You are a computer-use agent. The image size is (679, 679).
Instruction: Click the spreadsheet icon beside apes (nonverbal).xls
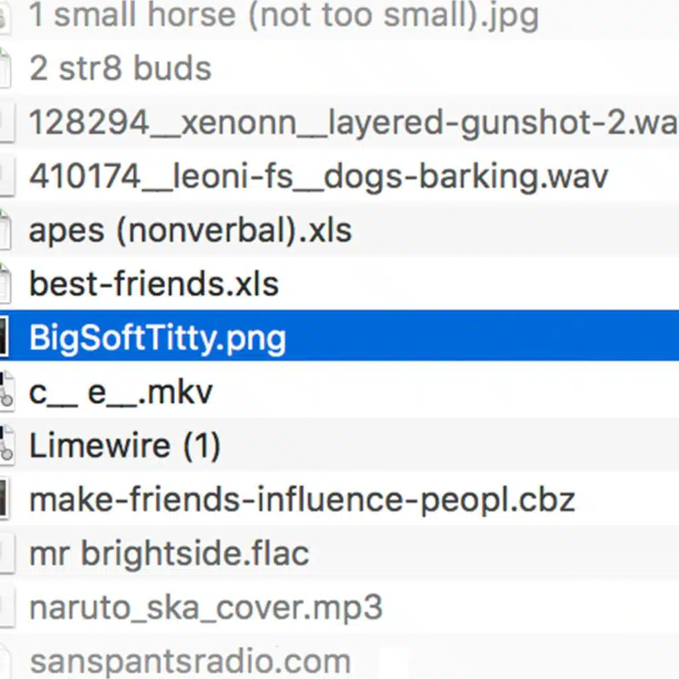point(5,229)
